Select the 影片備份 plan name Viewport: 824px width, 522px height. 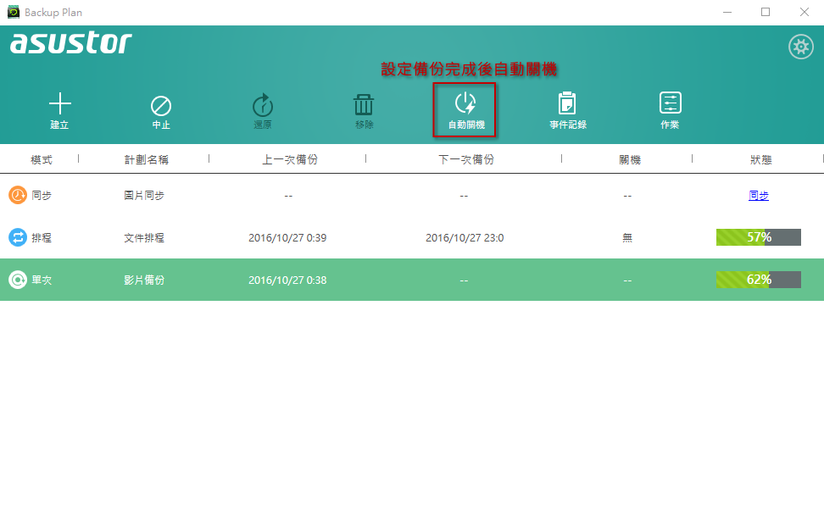point(144,280)
